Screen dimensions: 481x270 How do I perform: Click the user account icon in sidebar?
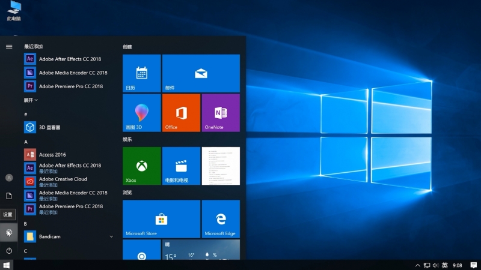pos(9,178)
